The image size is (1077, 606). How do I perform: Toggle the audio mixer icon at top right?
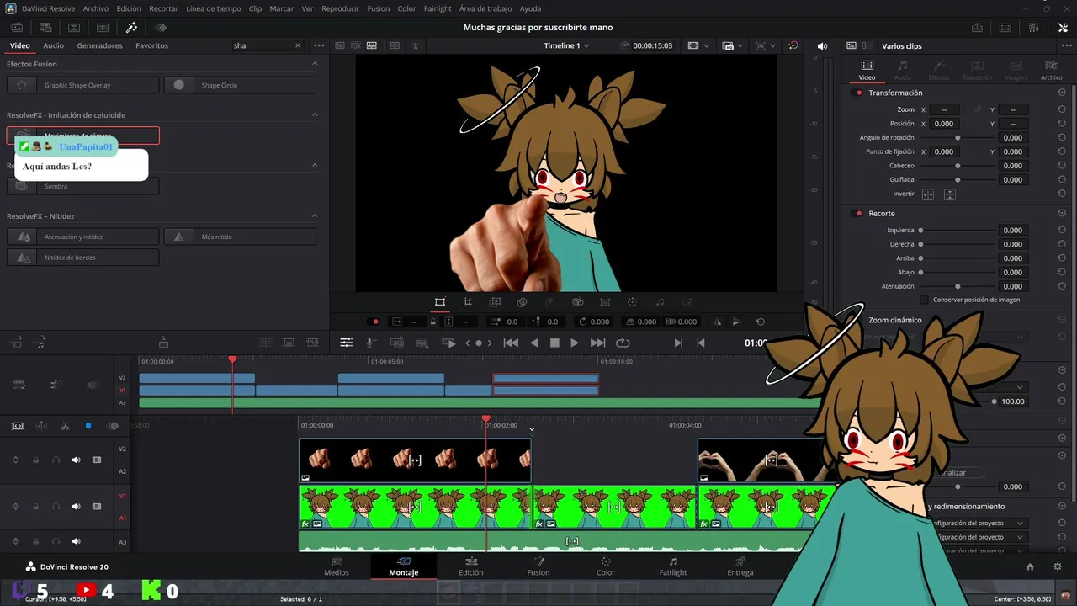[1034, 28]
